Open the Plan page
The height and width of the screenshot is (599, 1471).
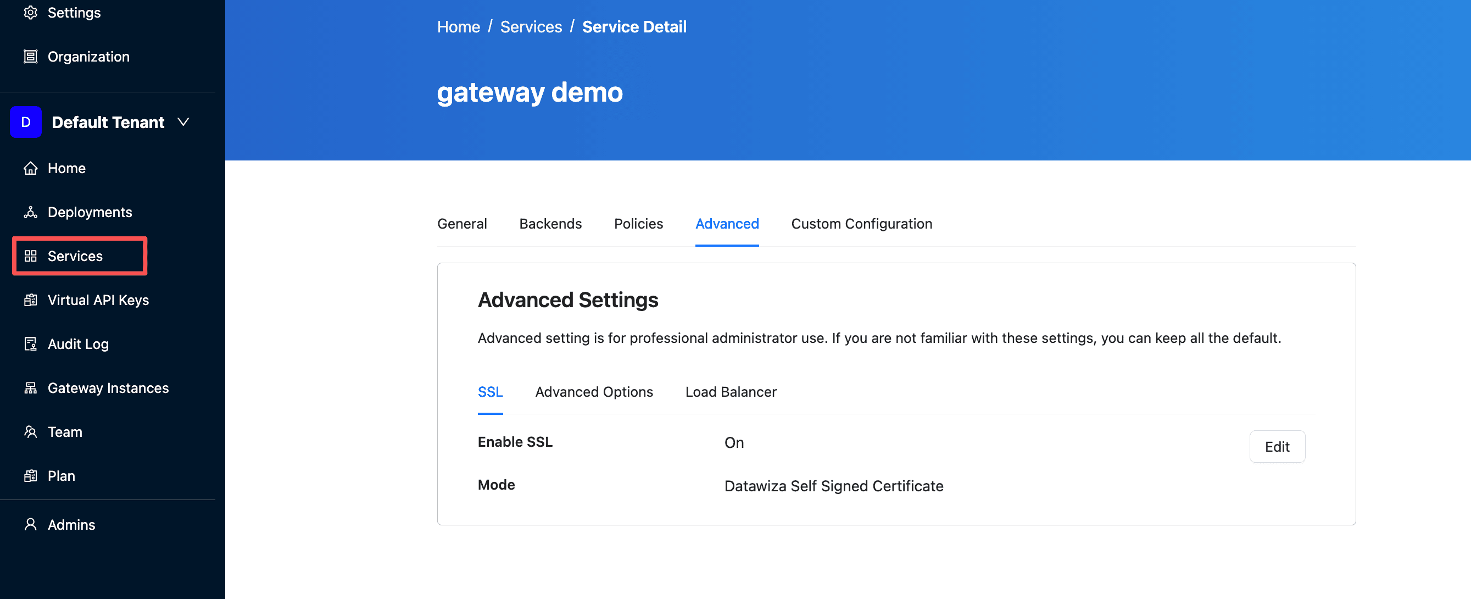point(61,476)
